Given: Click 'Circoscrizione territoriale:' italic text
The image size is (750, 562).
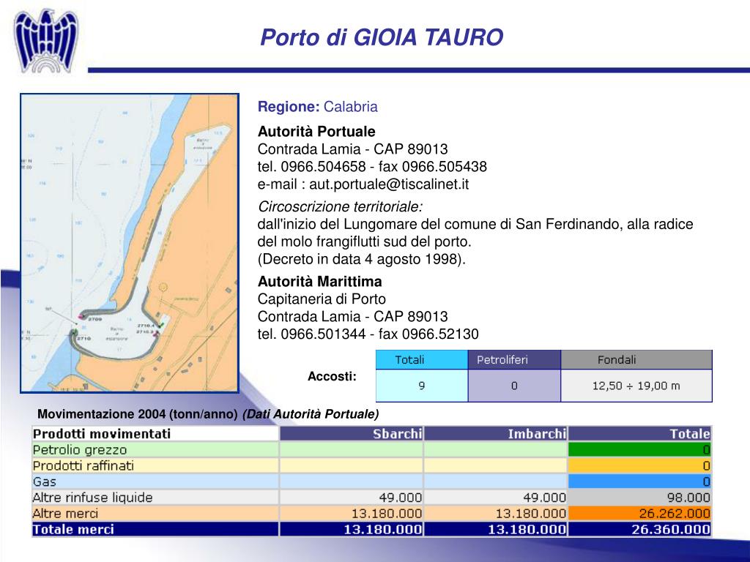Looking at the screenshot, I should 340,206.
